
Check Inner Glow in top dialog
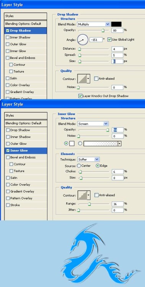(8, 51)
